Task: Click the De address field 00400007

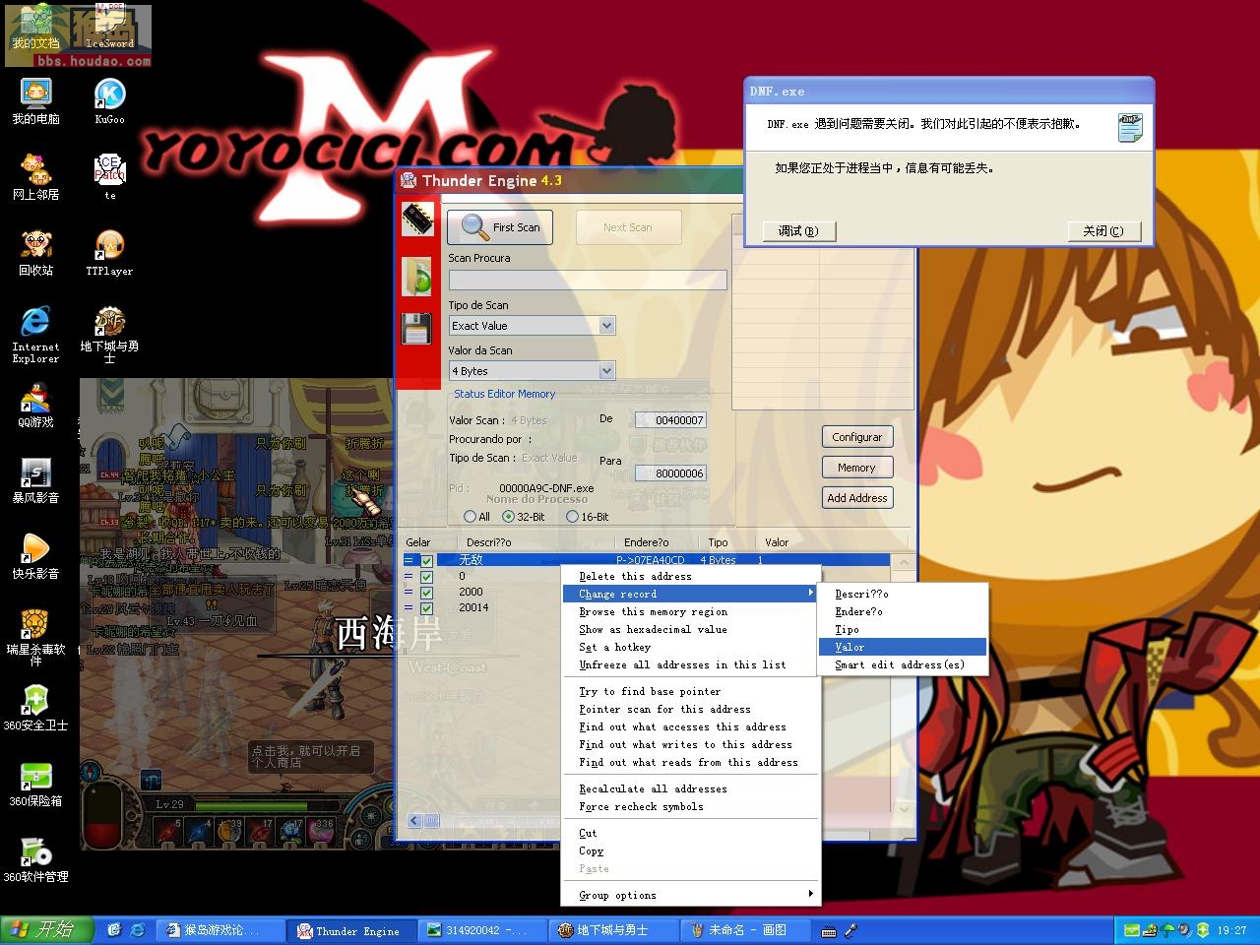Action: [670, 420]
